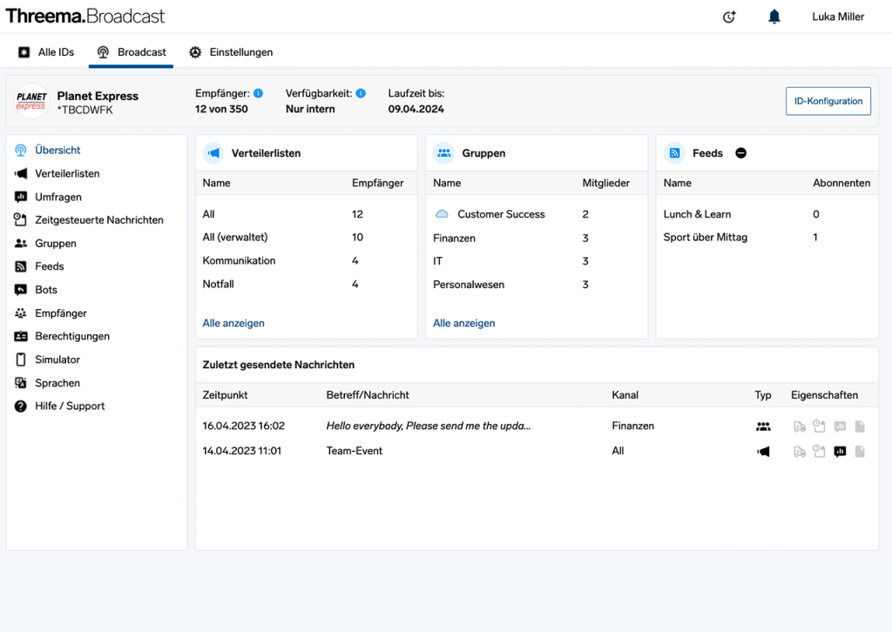Open the notifications bell icon
Image resolution: width=892 pixels, height=632 pixels.
coord(774,17)
